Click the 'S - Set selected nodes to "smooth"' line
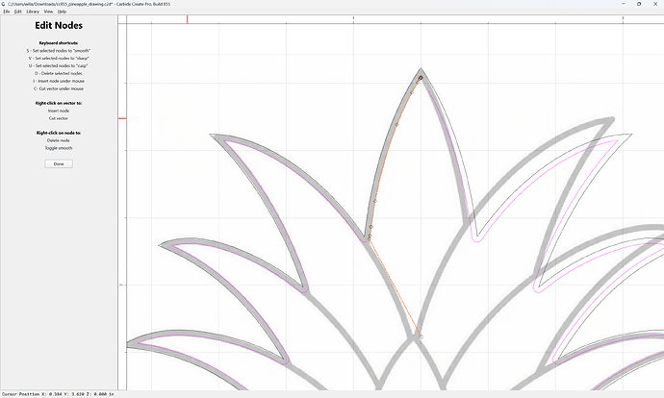The width and height of the screenshot is (664, 398). tap(59, 51)
